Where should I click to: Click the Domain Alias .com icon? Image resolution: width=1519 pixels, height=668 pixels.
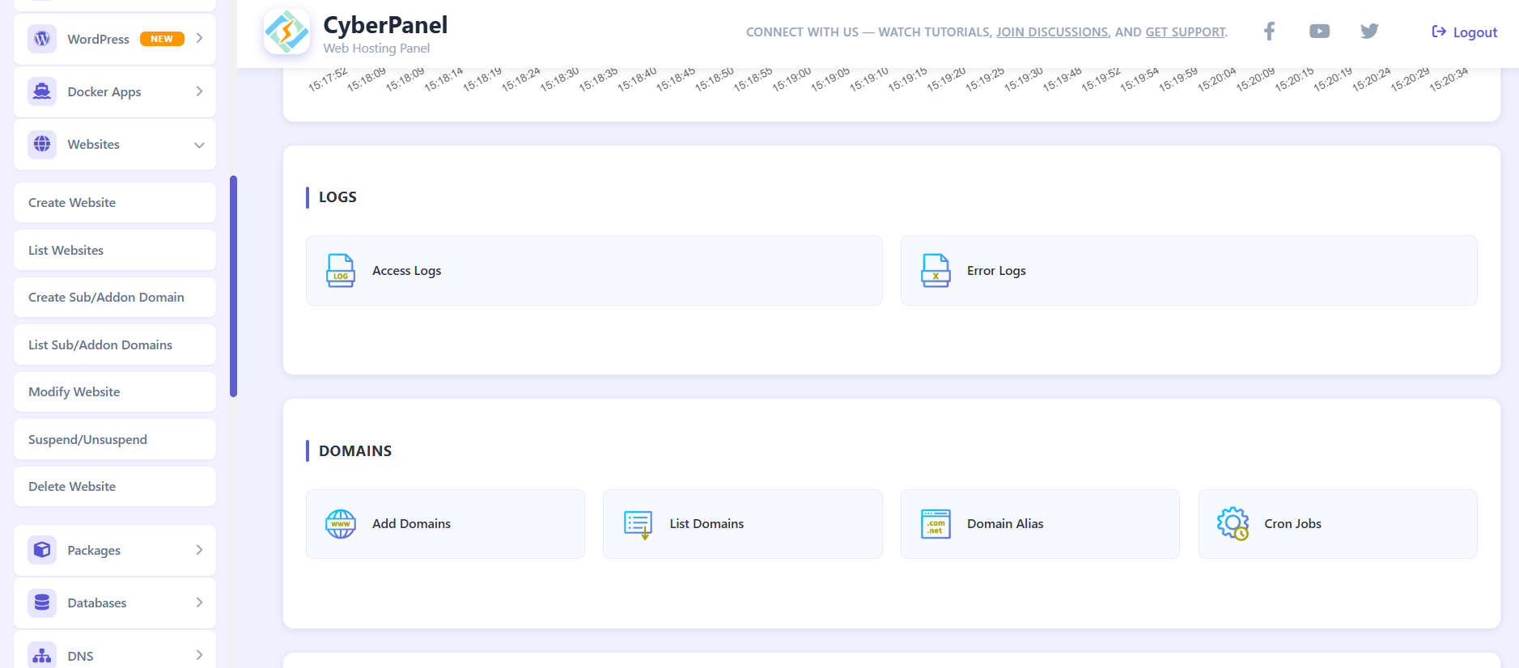(936, 524)
